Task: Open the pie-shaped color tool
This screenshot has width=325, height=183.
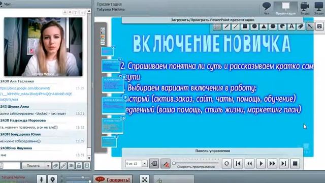Action: [x=282, y=26]
